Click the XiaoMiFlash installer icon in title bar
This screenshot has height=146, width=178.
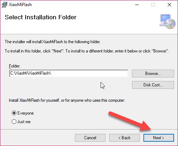click(4, 5)
